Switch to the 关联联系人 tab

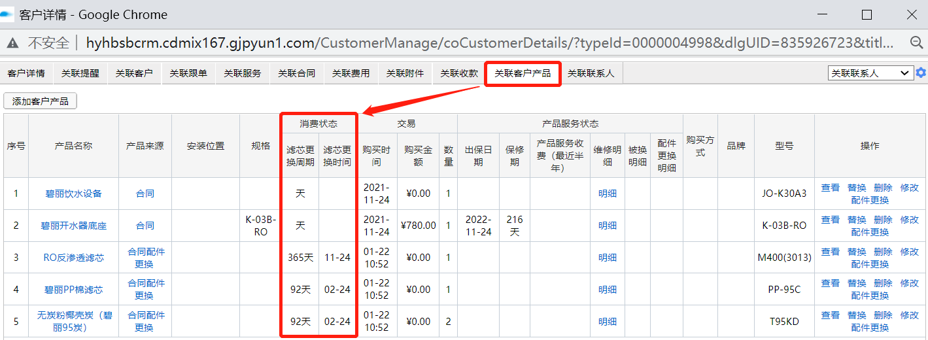point(591,74)
